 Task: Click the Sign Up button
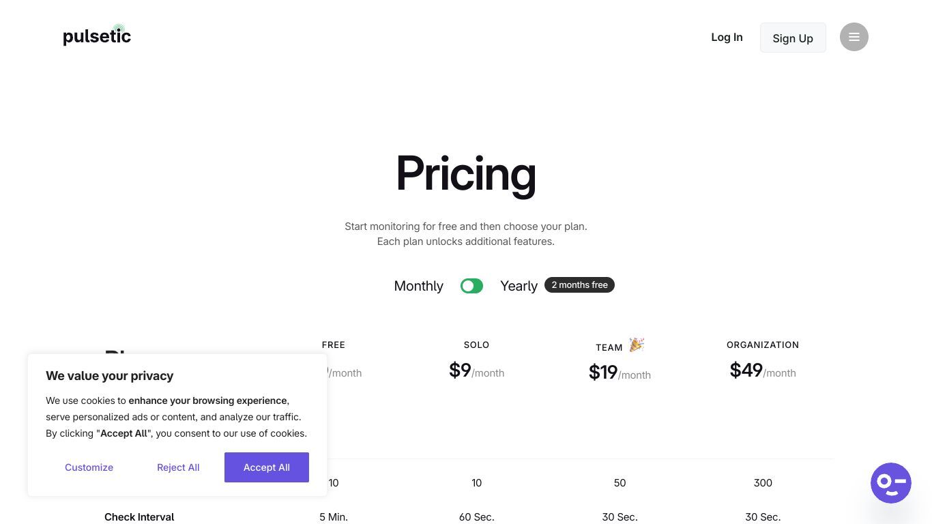point(793,38)
